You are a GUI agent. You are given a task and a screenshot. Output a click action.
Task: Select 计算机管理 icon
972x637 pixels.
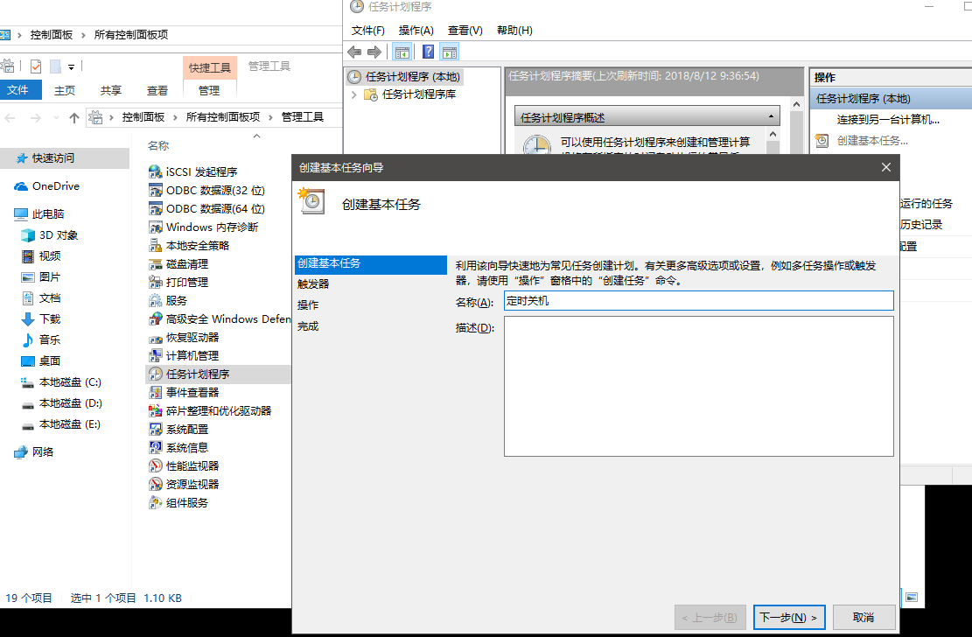156,355
